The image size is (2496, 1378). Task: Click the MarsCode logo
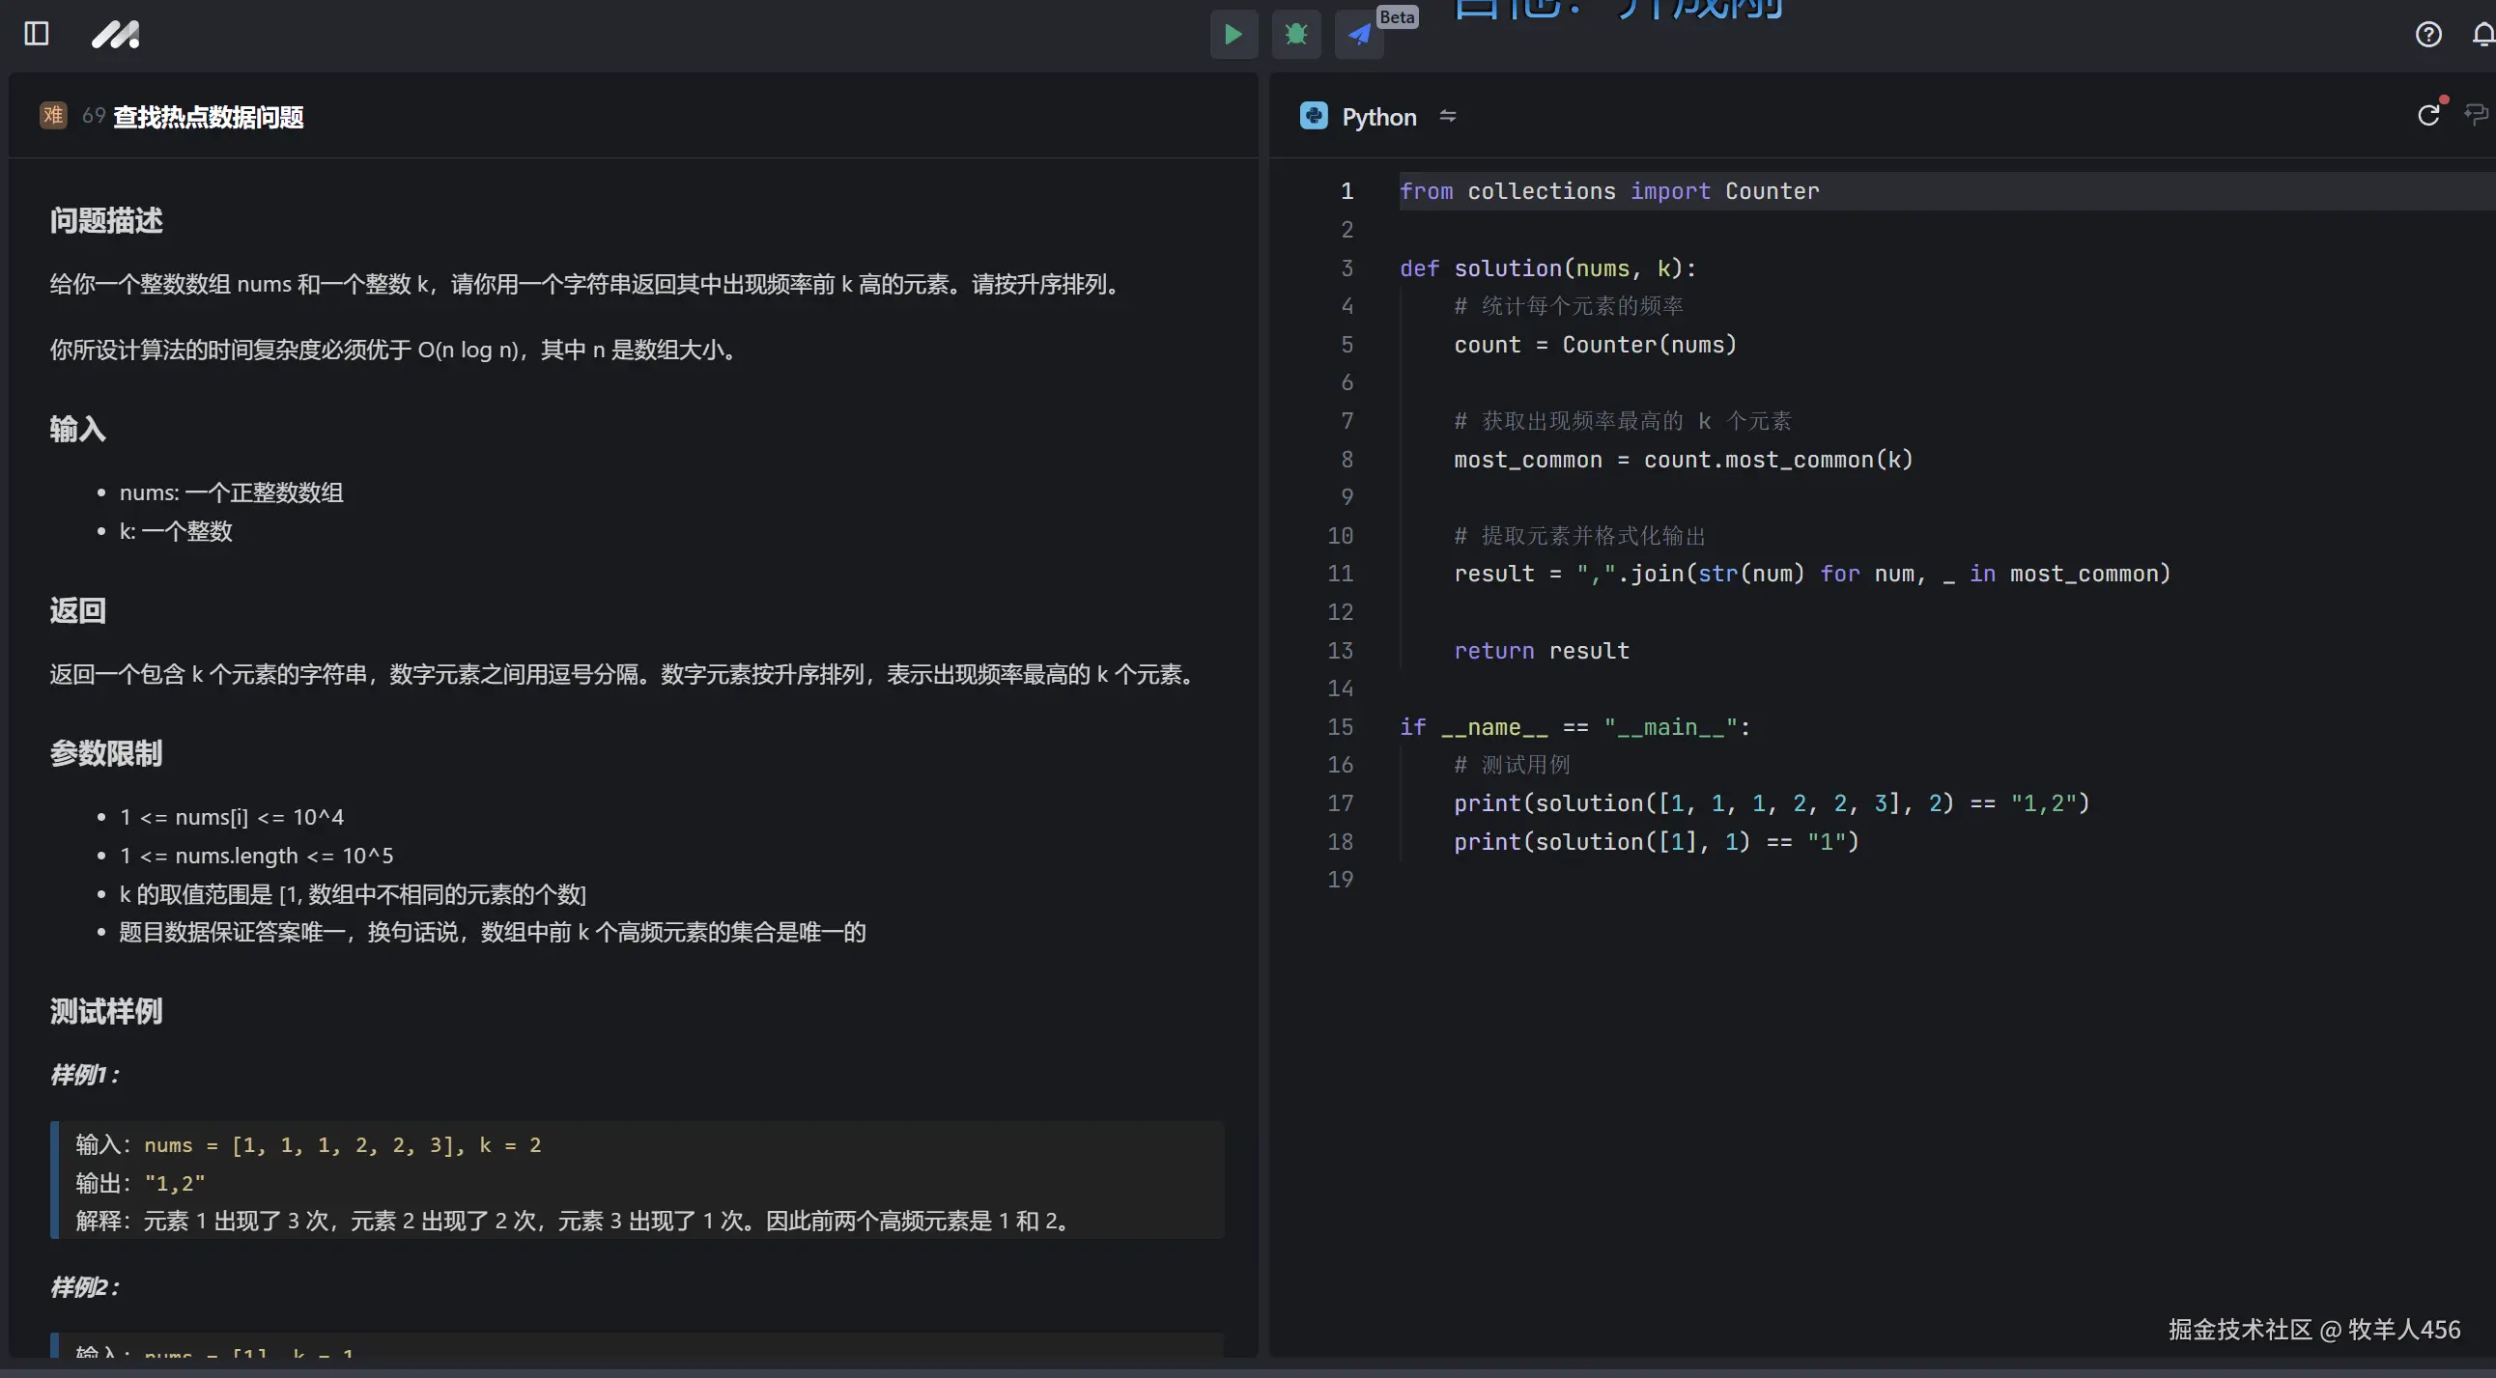(x=115, y=35)
